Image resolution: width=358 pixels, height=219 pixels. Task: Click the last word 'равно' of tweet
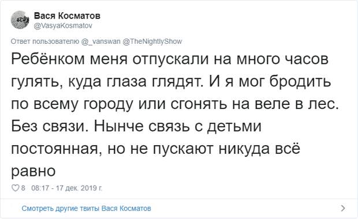tap(33, 171)
